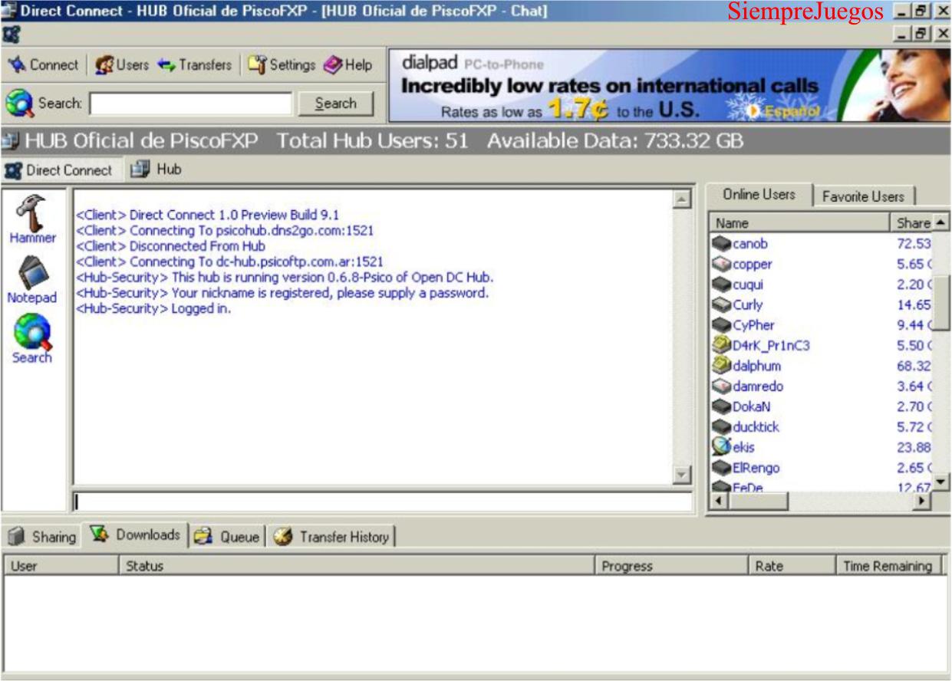Select the Favorite Users tab

[x=863, y=196]
